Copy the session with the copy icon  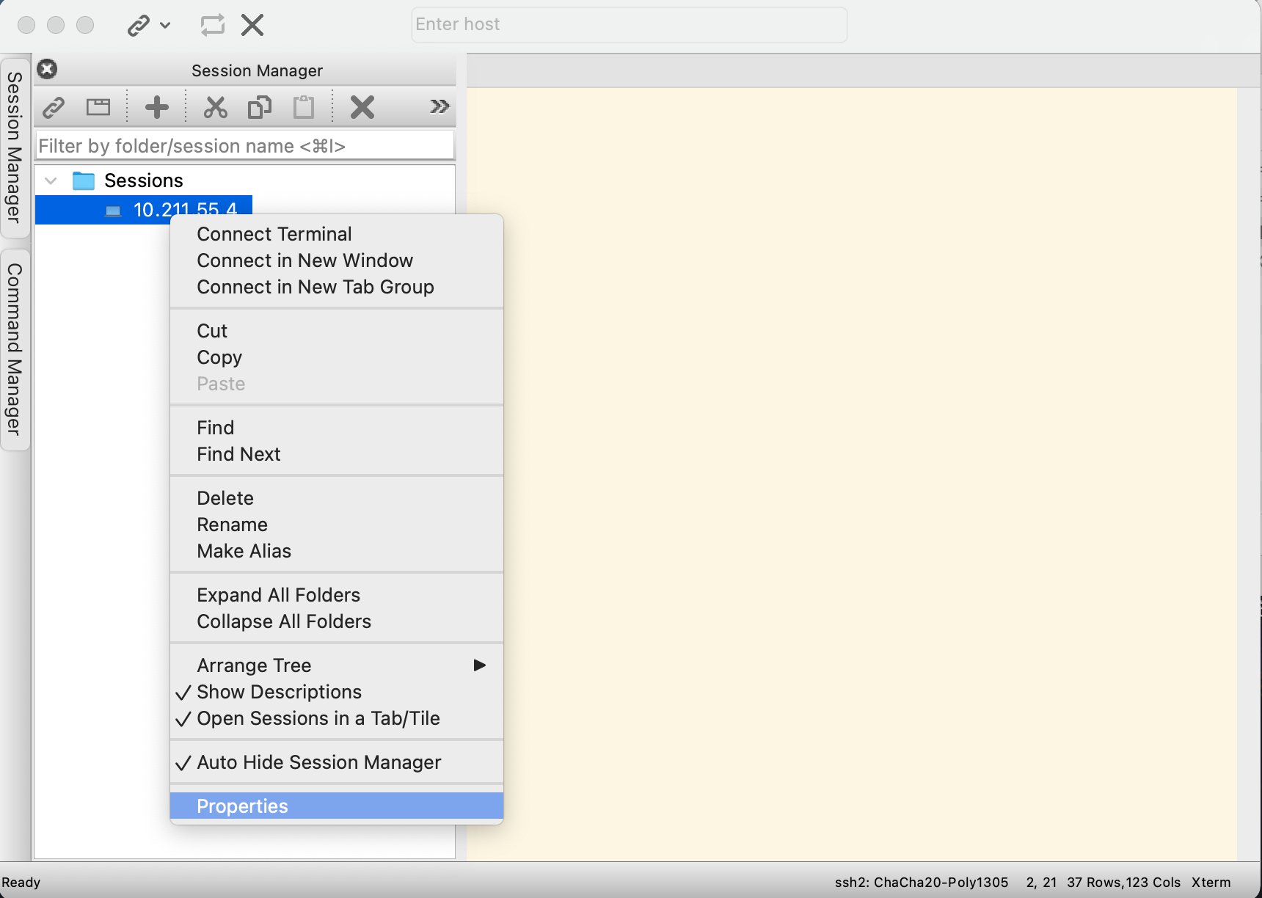259,107
